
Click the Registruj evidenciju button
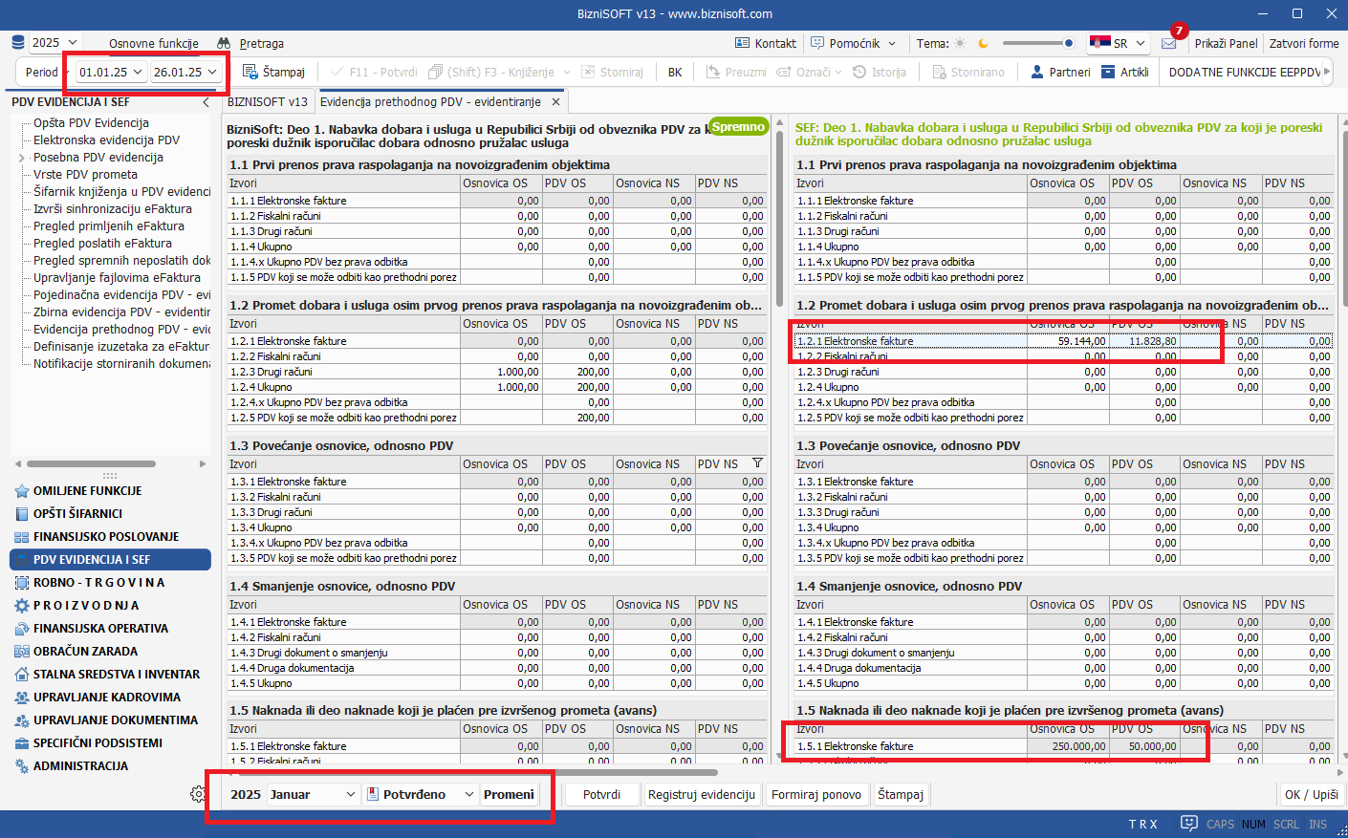coord(701,795)
